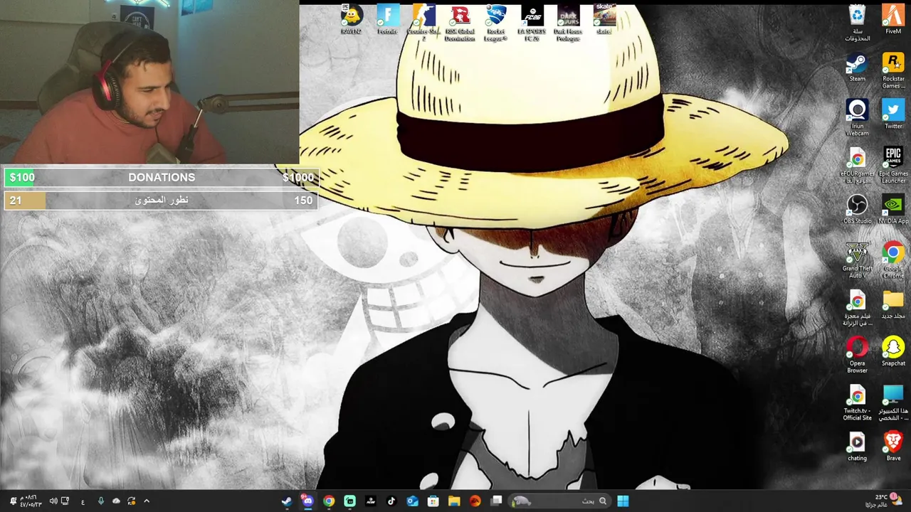The height and width of the screenshot is (512, 911).
Task: Launch EA SPORTS FC 26 shortcut
Action: [x=532, y=22]
